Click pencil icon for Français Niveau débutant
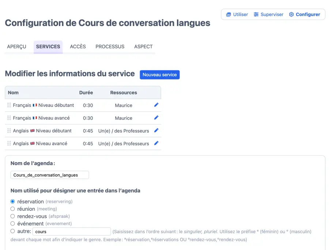Screen dimensions: 329x250 tap(156, 105)
